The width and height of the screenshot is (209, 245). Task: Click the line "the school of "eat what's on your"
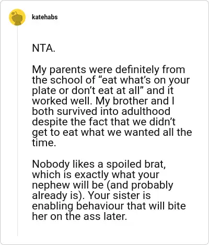tap(111, 80)
